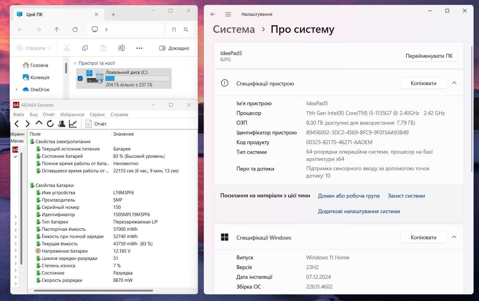
Task: Expand the OneDrive tree node
Action: pyautogui.click(x=16, y=89)
